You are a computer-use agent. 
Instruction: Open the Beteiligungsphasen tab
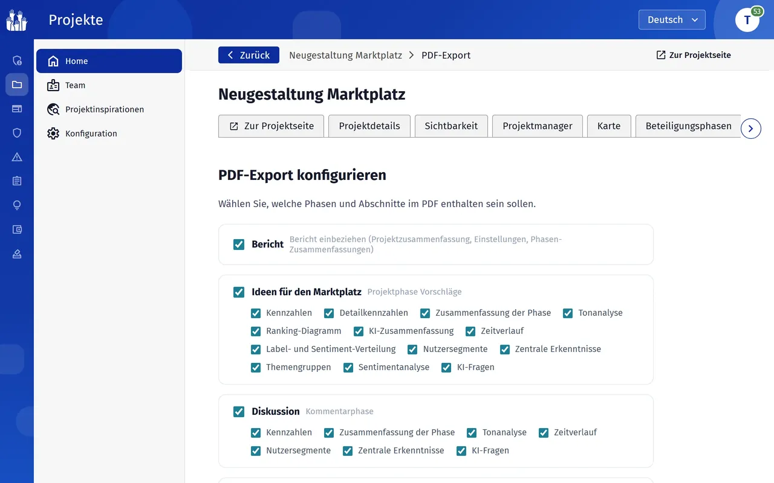pyautogui.click(x=688, y=126)
